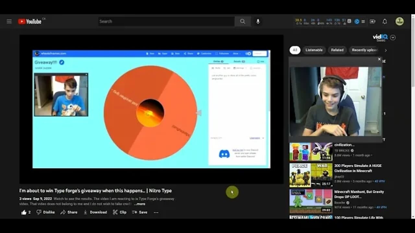Click the wheel pointer arrow in video
This screenshot has width=415, height=233.
pyautogui.click(x=198, y=113)
